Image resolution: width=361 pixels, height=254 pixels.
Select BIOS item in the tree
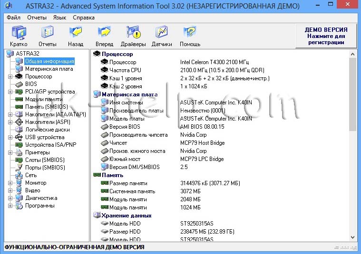(x=31, y=84)
